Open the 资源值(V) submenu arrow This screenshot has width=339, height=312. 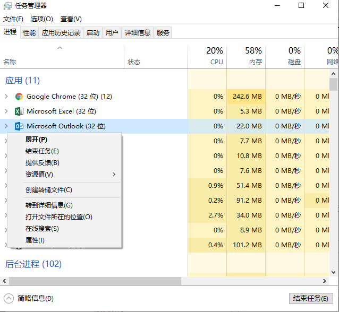point(114,175)
